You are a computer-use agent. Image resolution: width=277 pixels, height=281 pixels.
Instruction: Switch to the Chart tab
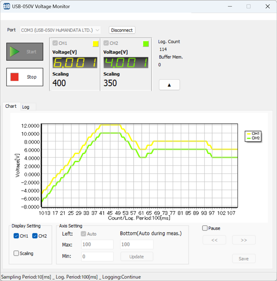tap(11, 106)
